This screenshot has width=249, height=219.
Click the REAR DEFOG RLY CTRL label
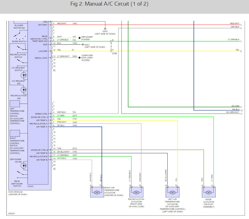coord(39,38)
